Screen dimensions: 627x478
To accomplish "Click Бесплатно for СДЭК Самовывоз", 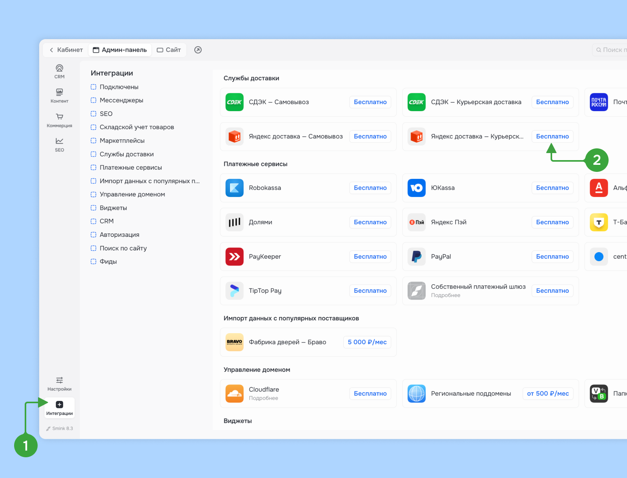I will [370, 102].
